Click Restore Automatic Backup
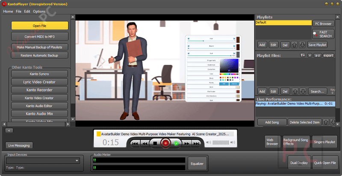 coord(39,55)
